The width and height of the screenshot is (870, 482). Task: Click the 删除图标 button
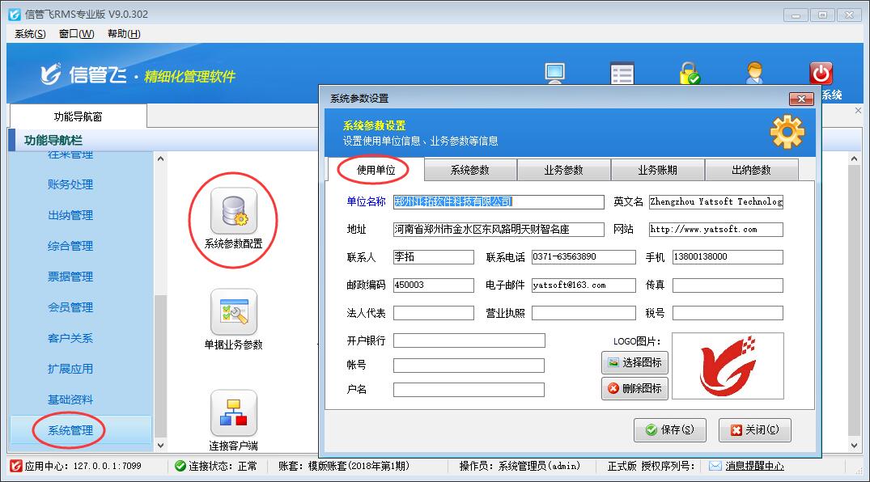(x=634, y=388)
